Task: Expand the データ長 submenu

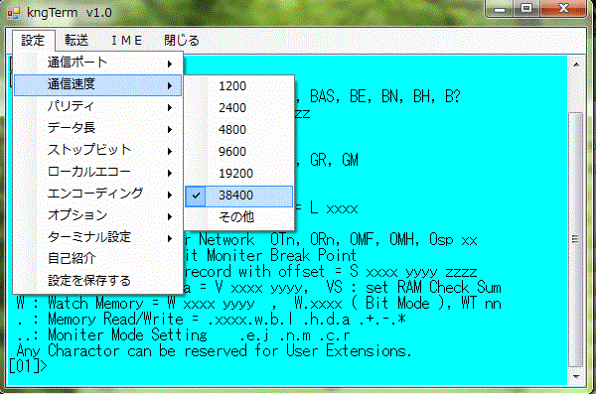Action: click(97, 128)
